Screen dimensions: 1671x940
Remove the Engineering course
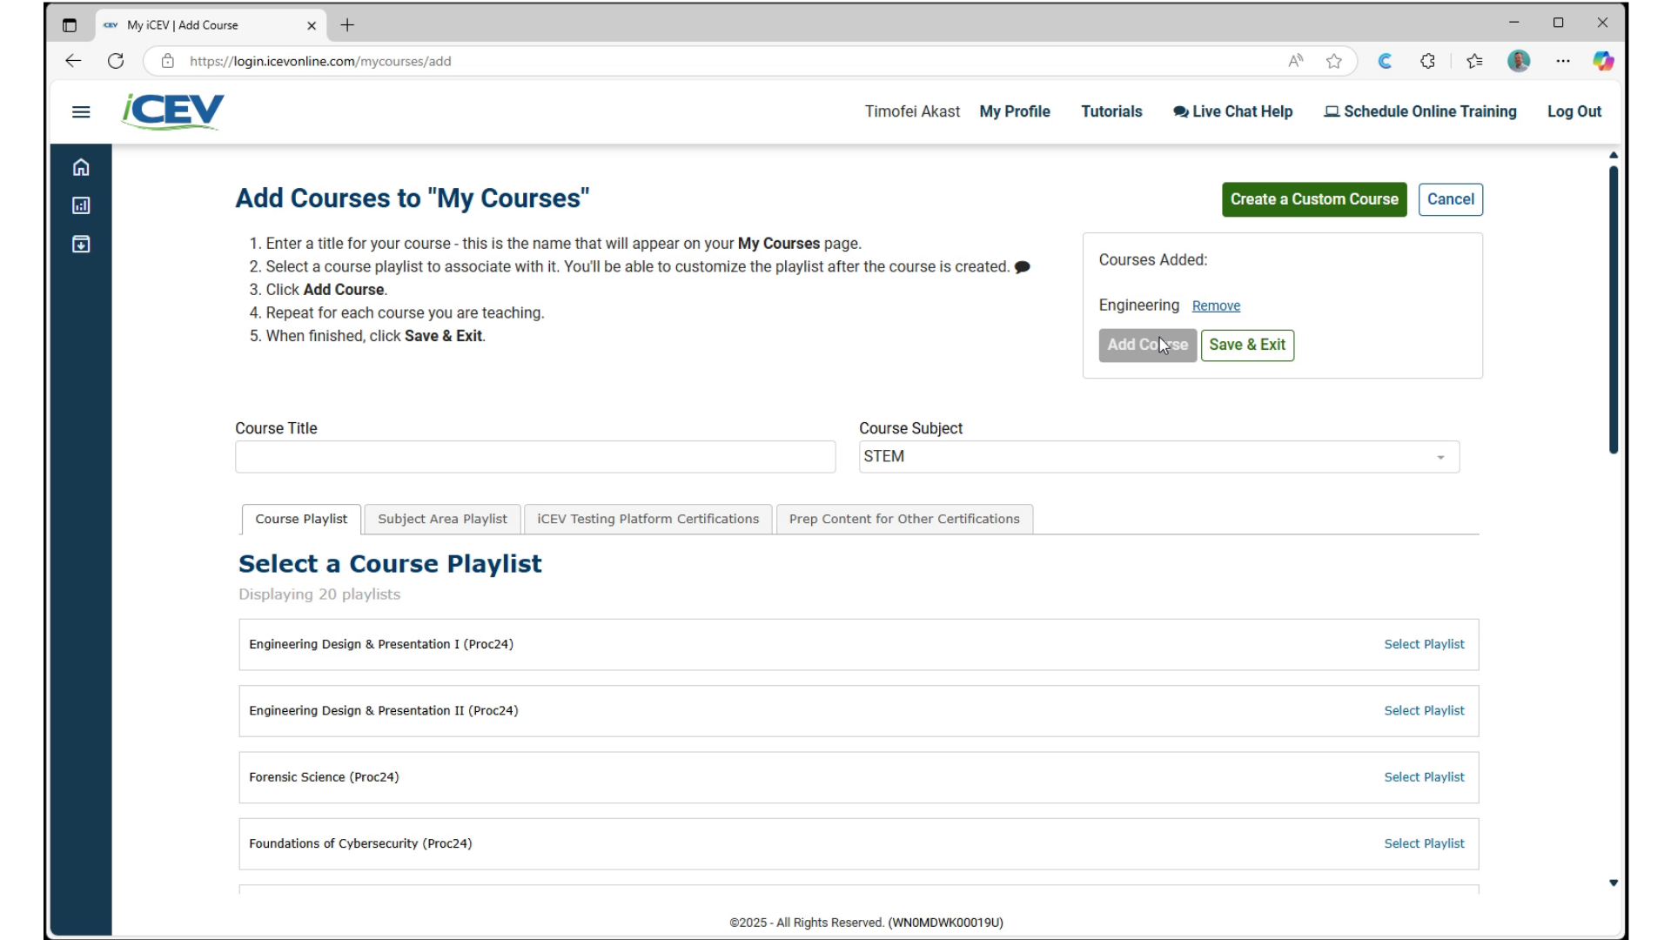click(x=1216, y=306)
